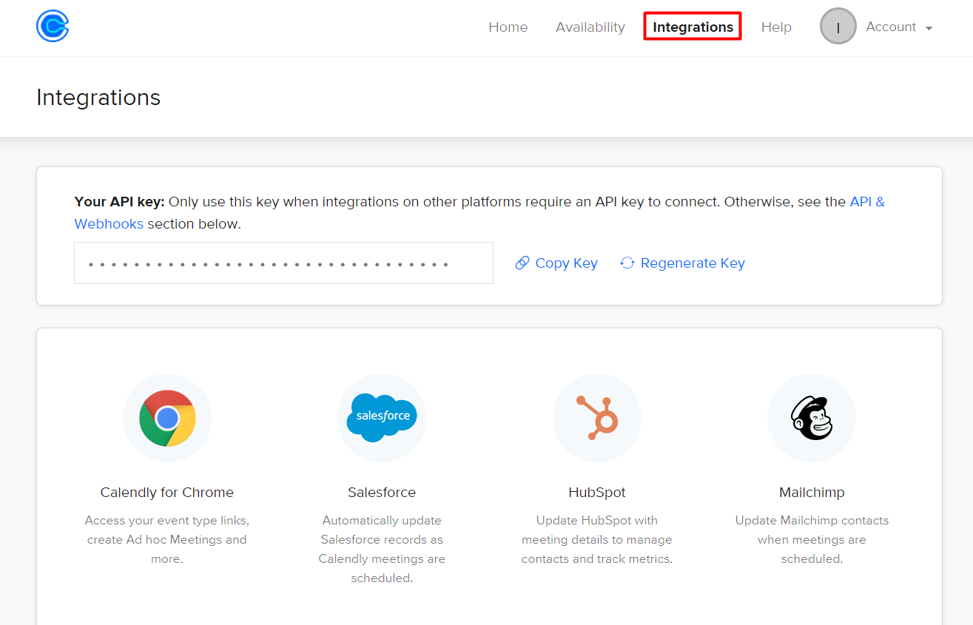Screen dimensions: 973x625
Task: Click the Calendly for Chrome title
Action: pyautogui.click(x=167, y=493)
